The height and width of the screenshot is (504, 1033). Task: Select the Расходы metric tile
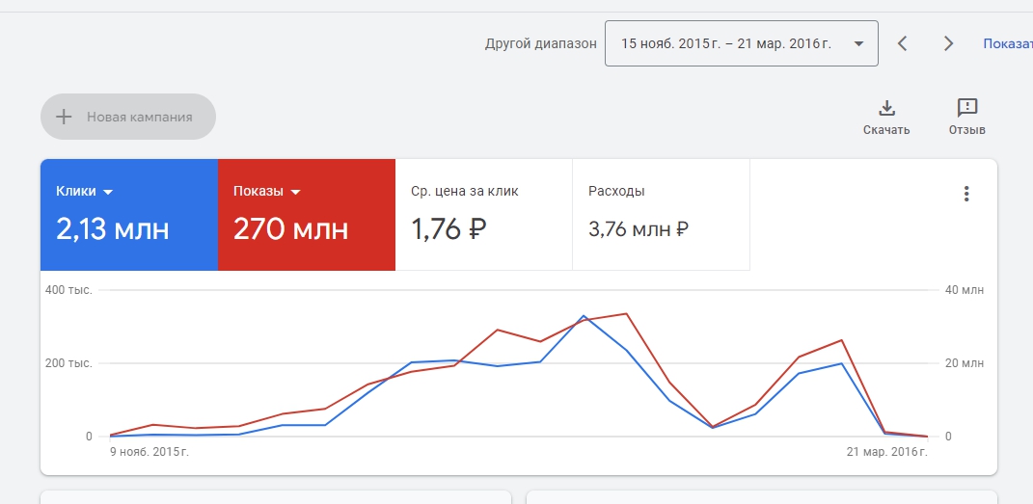pos(661,215)
